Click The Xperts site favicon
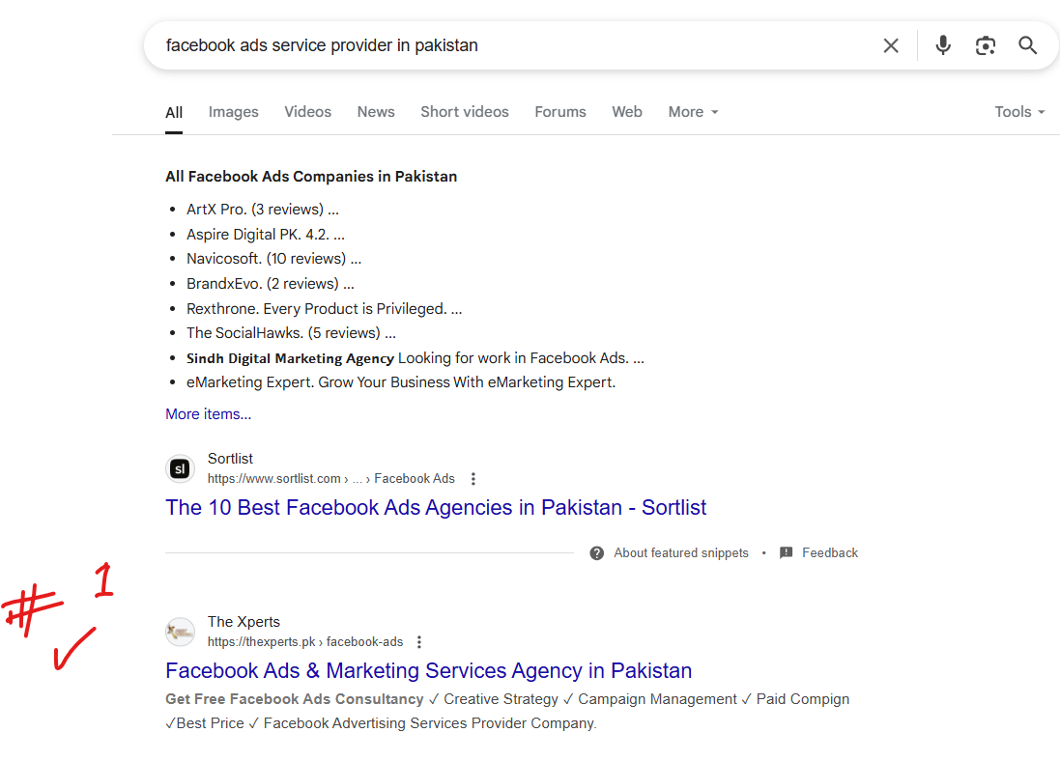This screenshot has width=1060, height=761. 181,632
